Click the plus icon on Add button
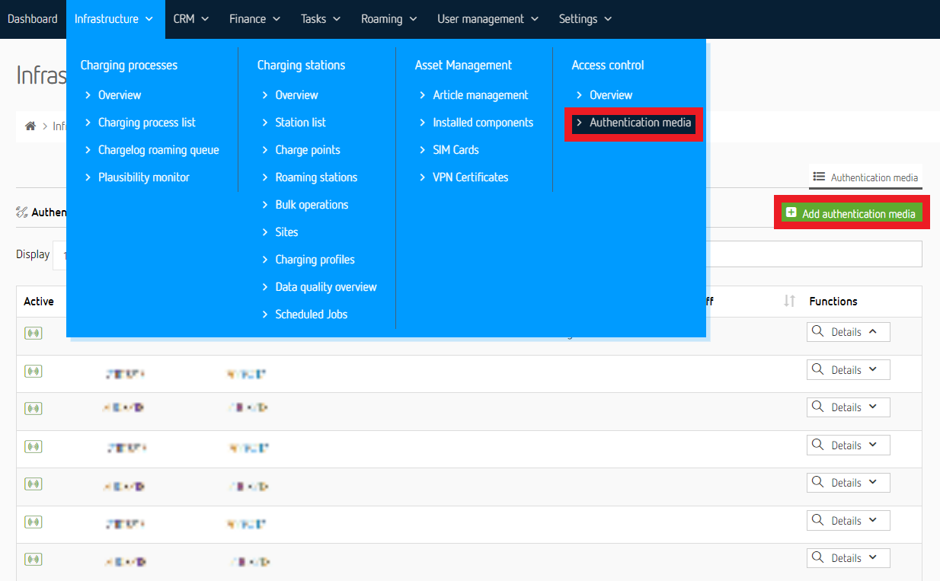This screenshot has width=940, height=581. [x=791, y=212]
